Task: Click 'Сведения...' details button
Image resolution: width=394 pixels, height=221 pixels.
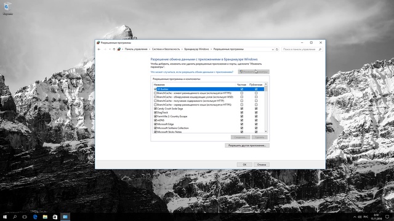Action: [241, 138]
